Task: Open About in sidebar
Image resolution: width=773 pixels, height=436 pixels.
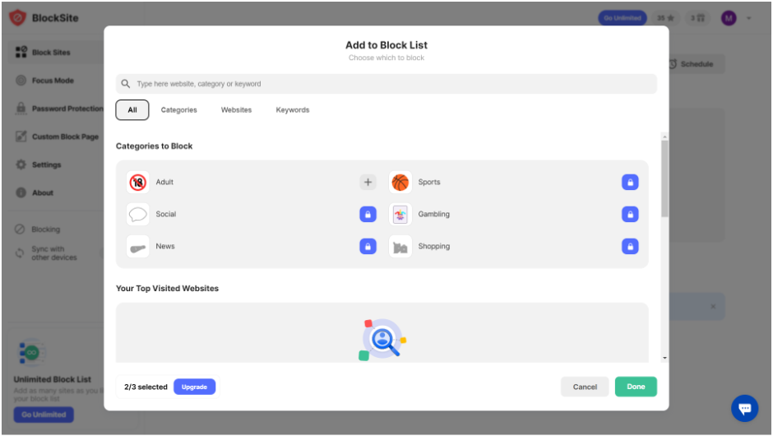Action: [x=35, y=192]
